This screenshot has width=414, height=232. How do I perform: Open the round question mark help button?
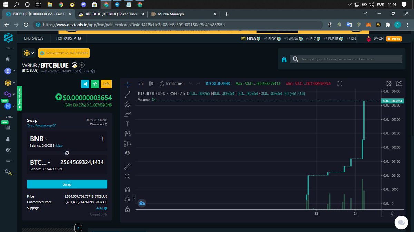[x=78, y=228]
